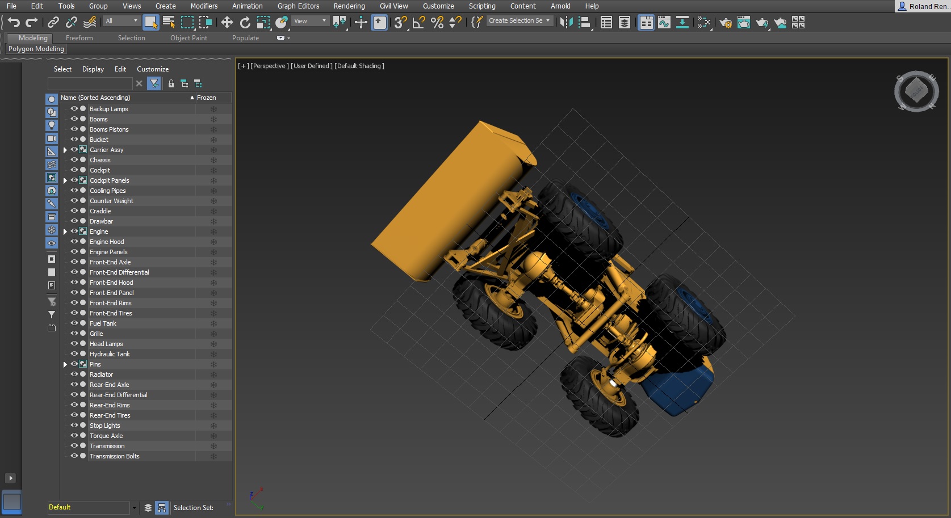Click the Display Cameras filter icon
Image resolution: width=951 pixels, height=518 pixels.
pyautogui.click(x=52, y=138)
